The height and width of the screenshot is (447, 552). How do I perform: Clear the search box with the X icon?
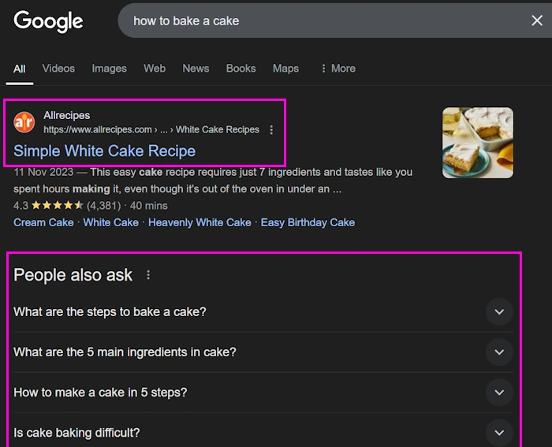[537, 20]
